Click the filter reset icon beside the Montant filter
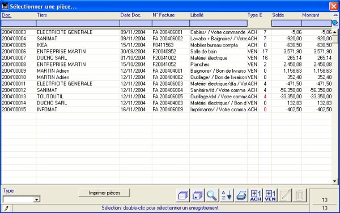 (x=335, y=23)
